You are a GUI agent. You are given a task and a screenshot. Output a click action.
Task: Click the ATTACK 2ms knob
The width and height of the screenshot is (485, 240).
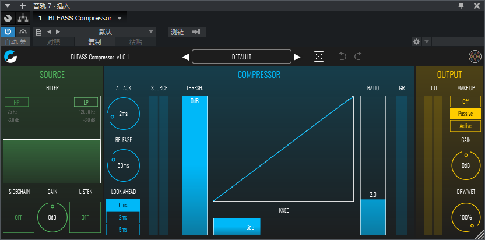click(124, 114)
